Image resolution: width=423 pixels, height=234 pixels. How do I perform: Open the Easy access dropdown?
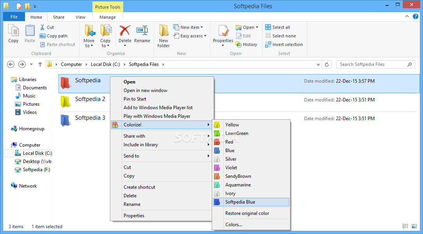click(205, 36)
